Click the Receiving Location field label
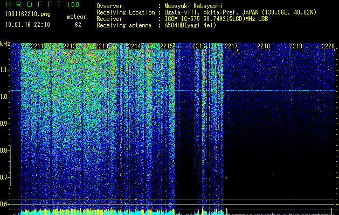This screenshot has width=339, height=215. click(126, 12)
